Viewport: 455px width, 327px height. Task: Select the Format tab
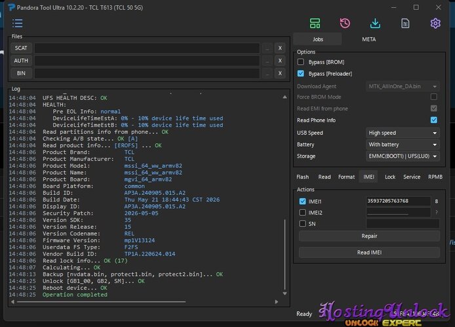click(346, 177)
